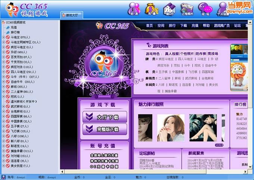Click the 完整版下载 download button
Screen dimensions: 254x180
coord(105,129)
